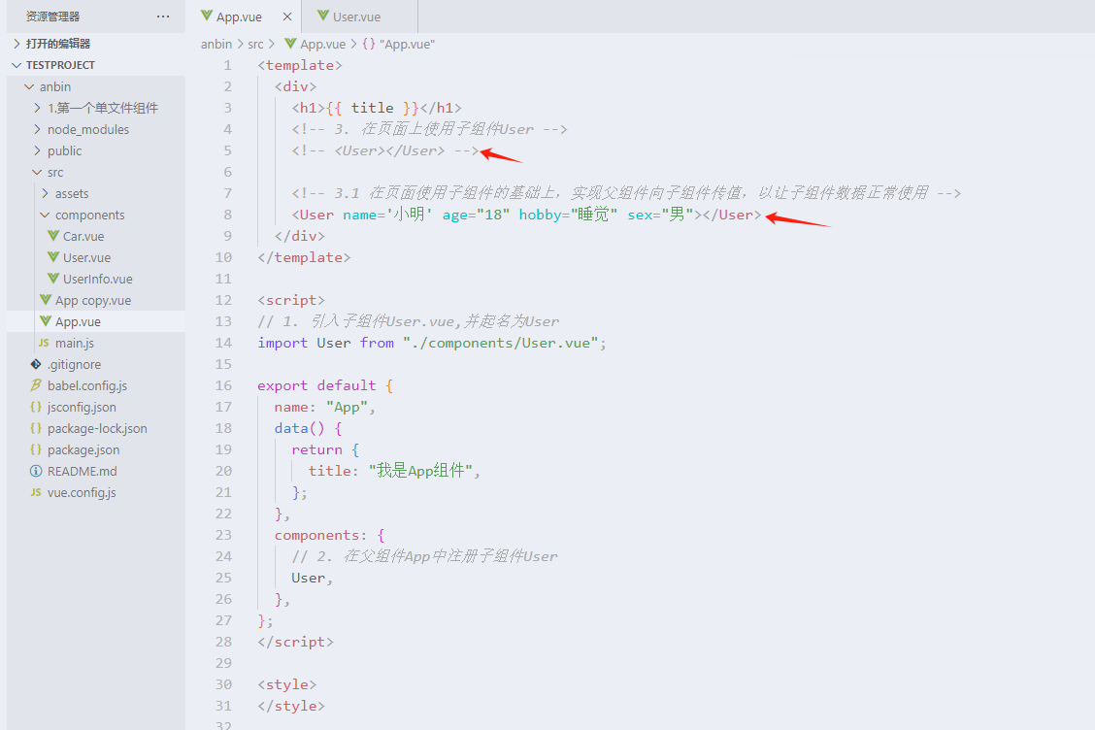
Task: Click Vue icon of User.vue in tree
Action: (53, 257)
